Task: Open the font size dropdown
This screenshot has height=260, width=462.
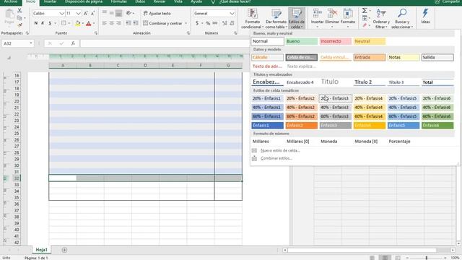Action: 78,14
